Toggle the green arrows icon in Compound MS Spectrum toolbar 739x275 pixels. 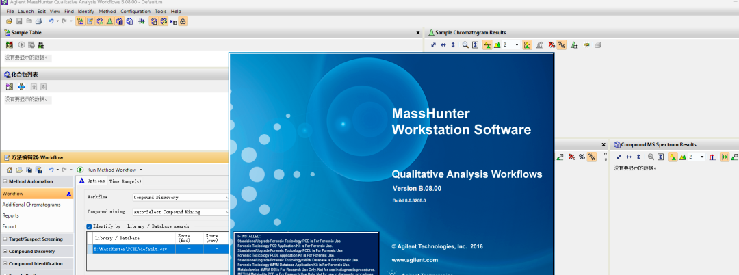tap(725, 157)
